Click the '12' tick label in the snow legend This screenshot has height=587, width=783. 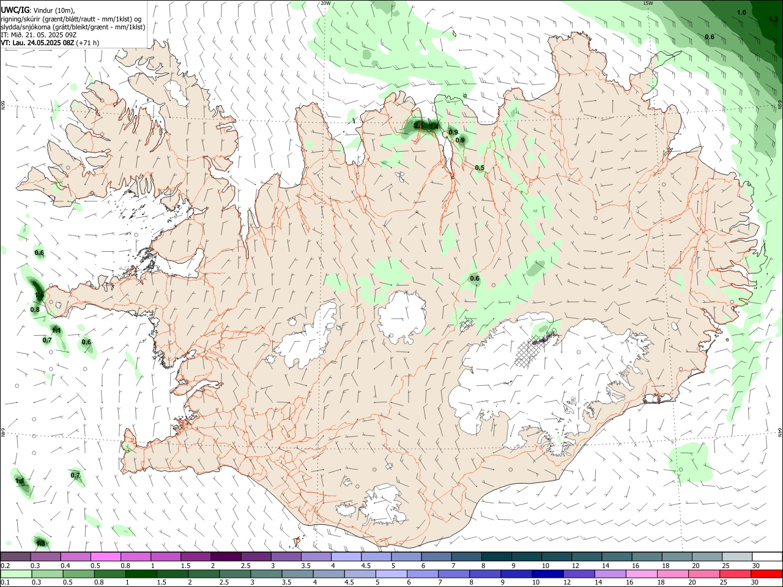tap(576, 566)
